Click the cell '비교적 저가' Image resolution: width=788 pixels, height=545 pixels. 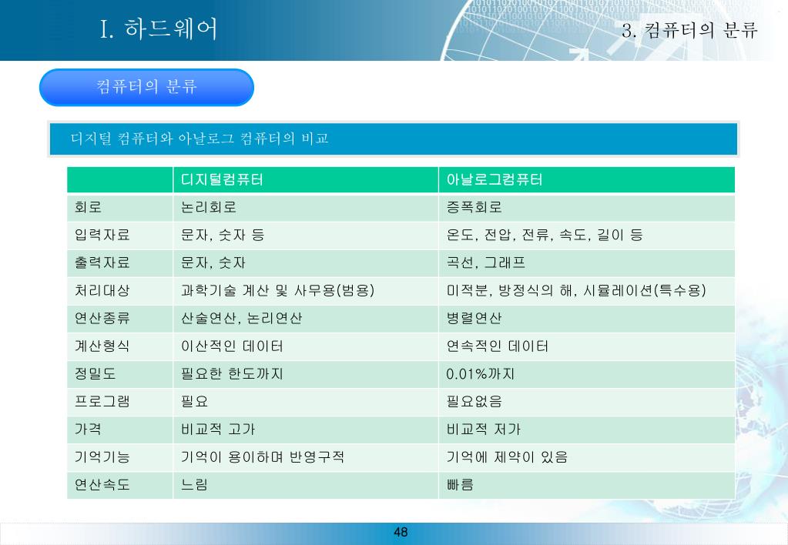coord(586,430)
